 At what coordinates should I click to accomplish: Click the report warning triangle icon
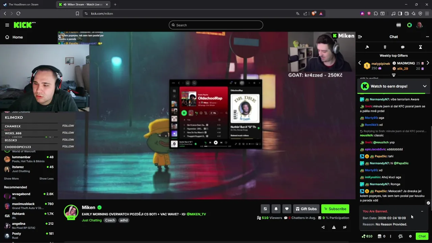(x=334, y=227)
